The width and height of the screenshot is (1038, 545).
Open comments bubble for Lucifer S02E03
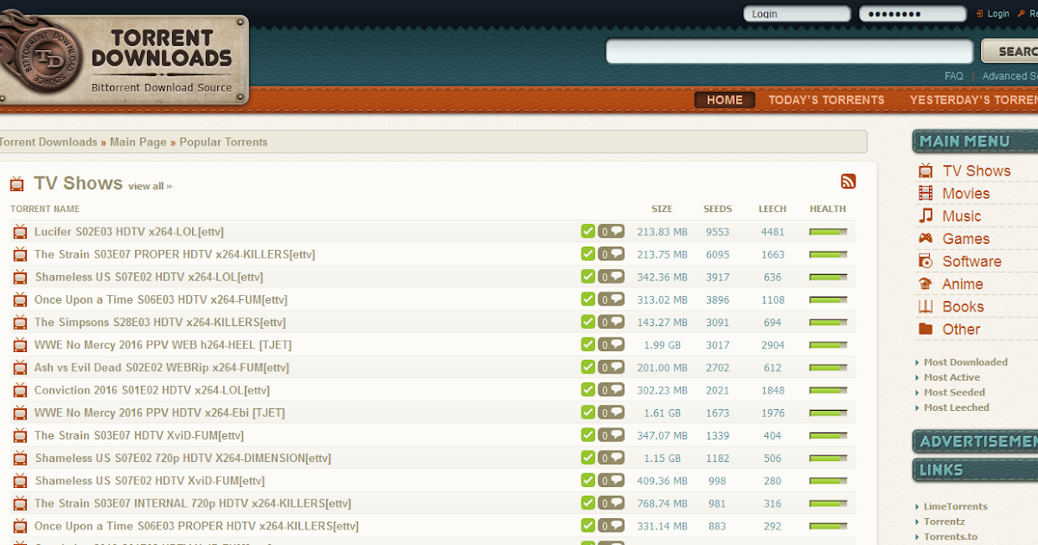(x=611, y=231)
